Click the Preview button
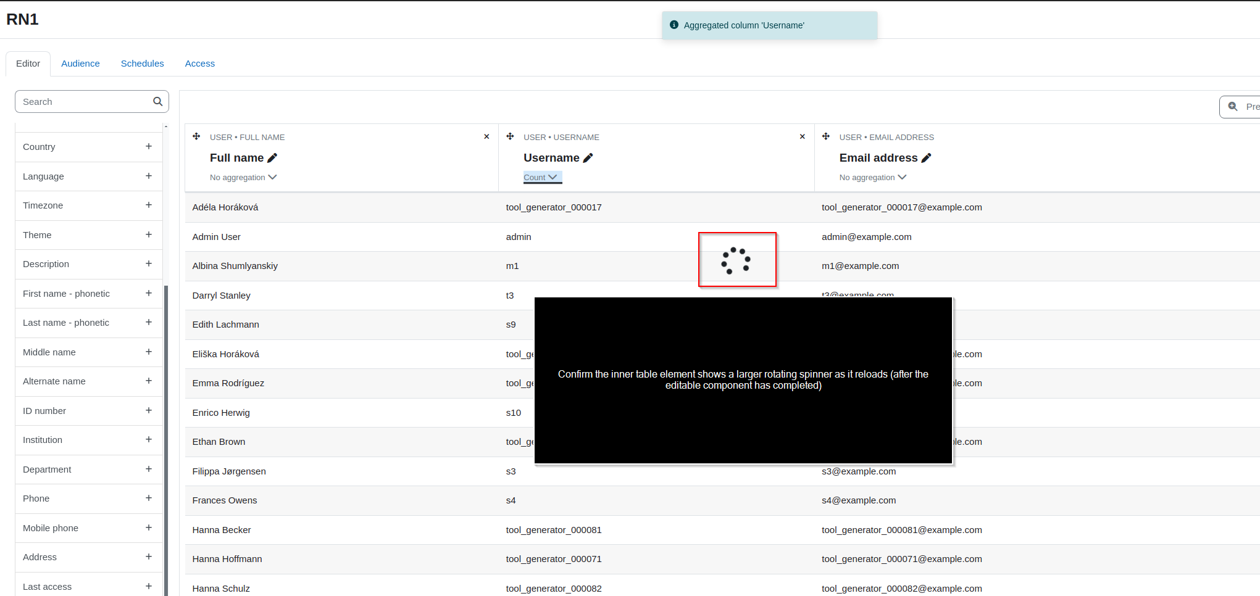The width and height of the screenshot is (1260, 596). point(1240,107)
